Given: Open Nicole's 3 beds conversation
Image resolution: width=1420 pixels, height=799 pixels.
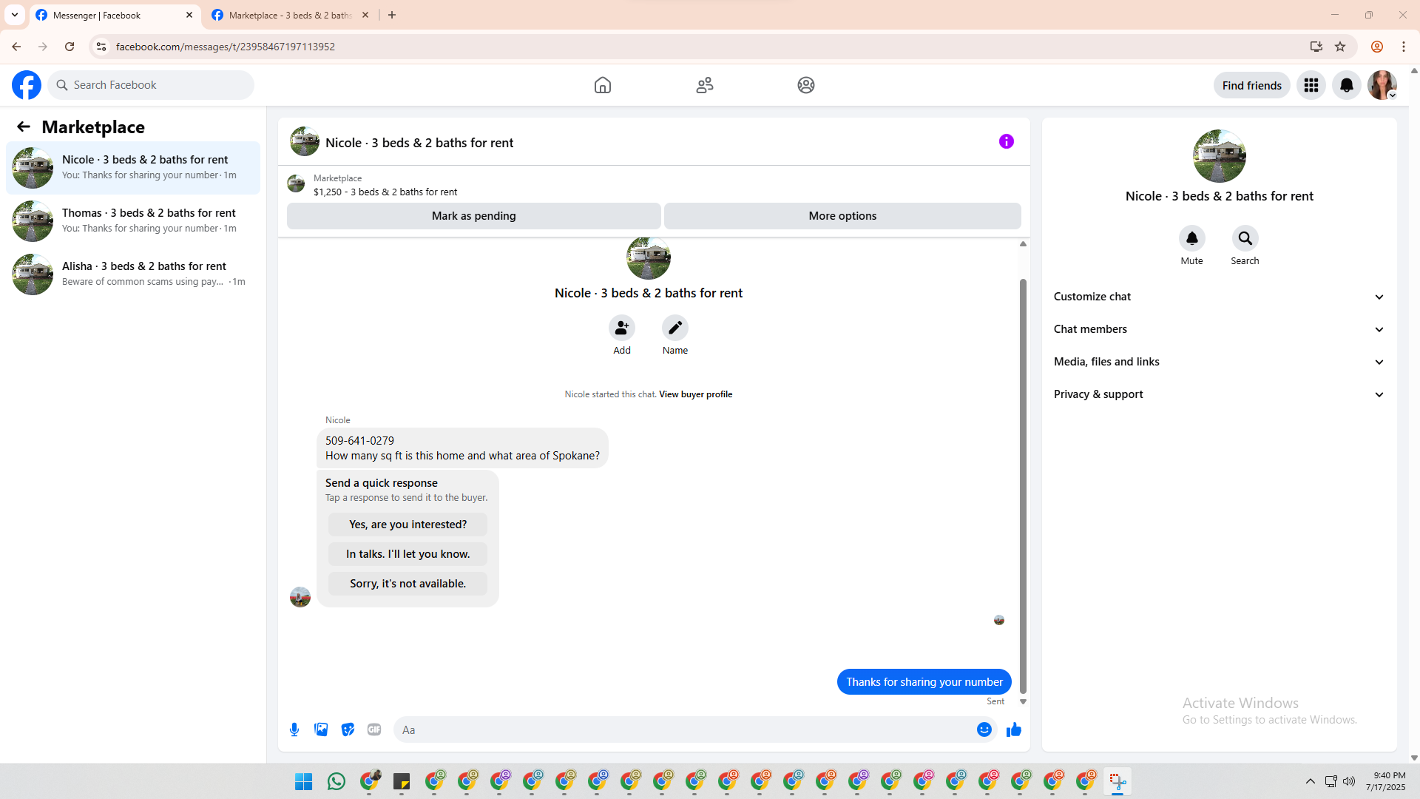Looking at the screenshot, I should (x=133, y=168).
